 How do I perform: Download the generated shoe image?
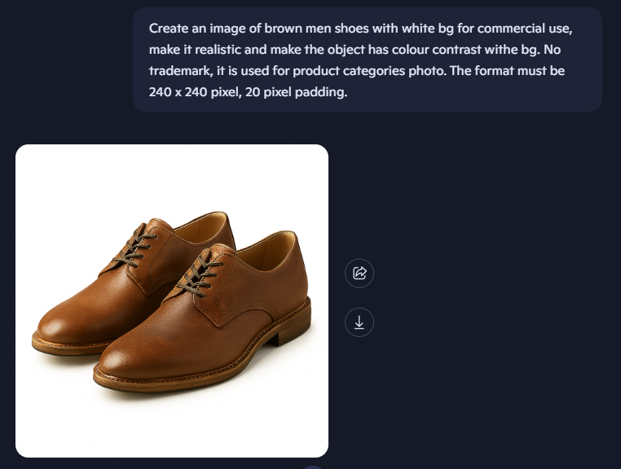359,322
